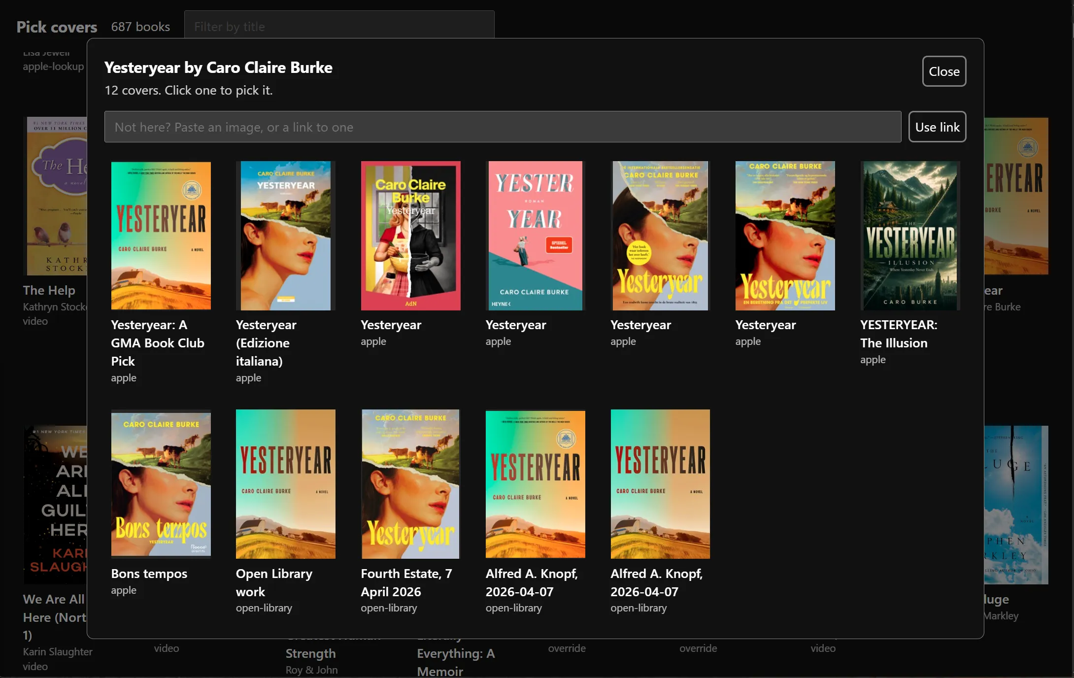The image size is (1074, 678).
Task: Click the '12 covers. Click one to pick it.' text
Action: coord(188,90)
